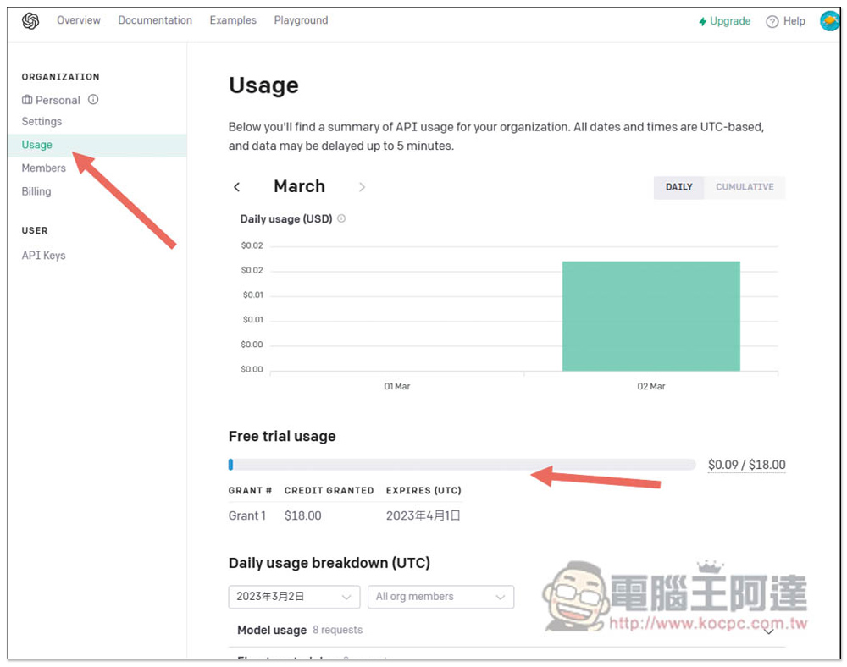
Task: Click the $0.09 / $18.00 usage amount
Action: pos(746,465)
